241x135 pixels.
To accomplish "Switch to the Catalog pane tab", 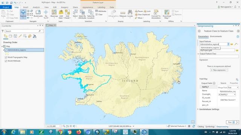I will [x=201, y=127].
